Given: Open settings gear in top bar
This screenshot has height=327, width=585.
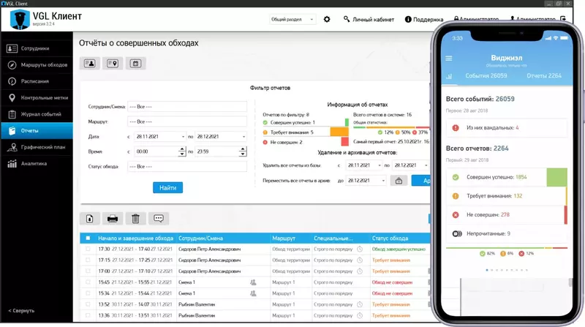Looking at the screenshot, I should (x=327, y=20).
